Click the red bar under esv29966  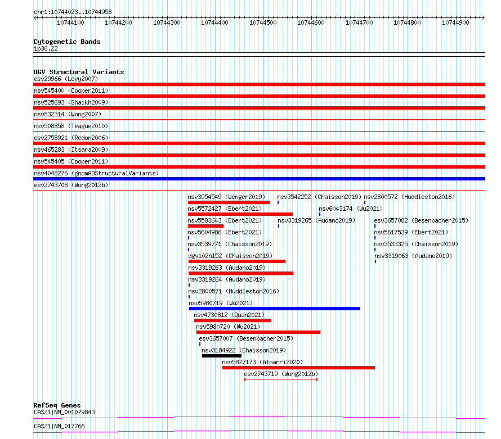click(259, 84)
